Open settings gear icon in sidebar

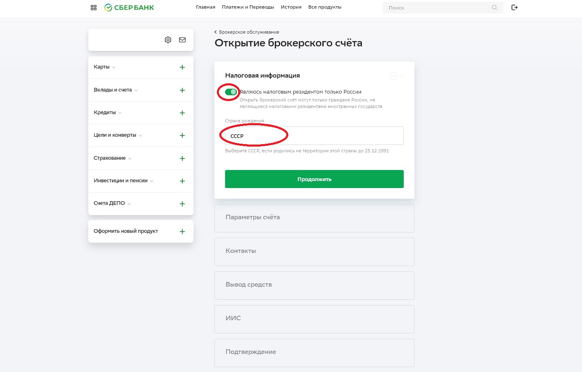(x=168, y=40)
